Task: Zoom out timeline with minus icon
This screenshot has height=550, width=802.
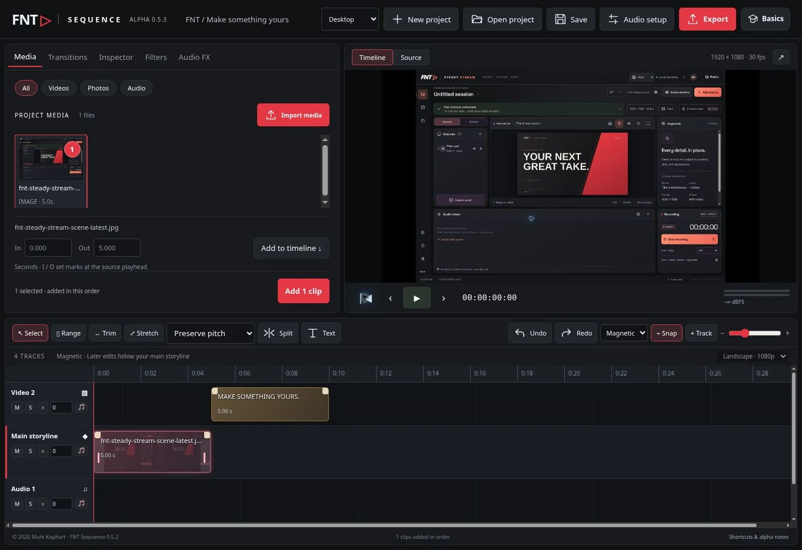Action: tap(722, 333)
